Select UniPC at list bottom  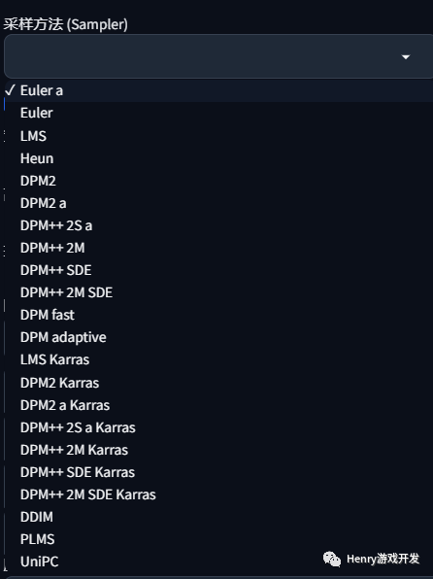[x=218, y=562]
